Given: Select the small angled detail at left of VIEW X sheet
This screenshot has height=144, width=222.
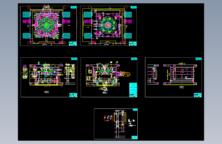Looking at the screenshot, I should [x=25, y=71].
